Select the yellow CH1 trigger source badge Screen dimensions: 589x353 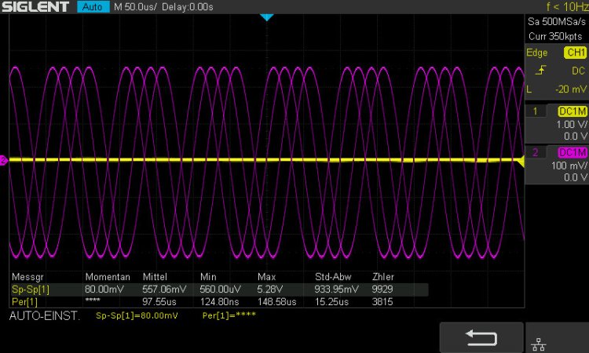click(575, 53)
